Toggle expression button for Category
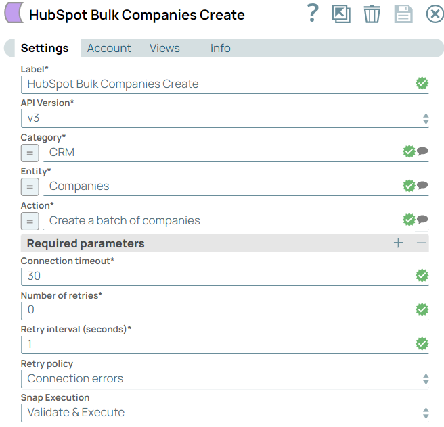 30,153
